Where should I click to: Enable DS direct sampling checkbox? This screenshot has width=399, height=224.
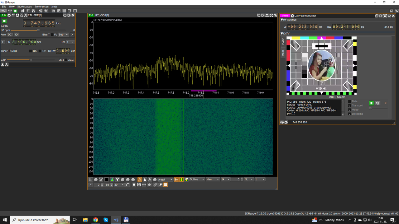(31, 51)
